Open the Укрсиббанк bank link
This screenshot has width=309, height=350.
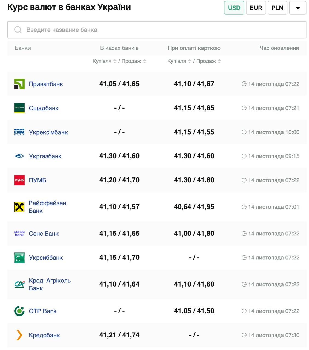pyautogui.click(x=46, y=258)
